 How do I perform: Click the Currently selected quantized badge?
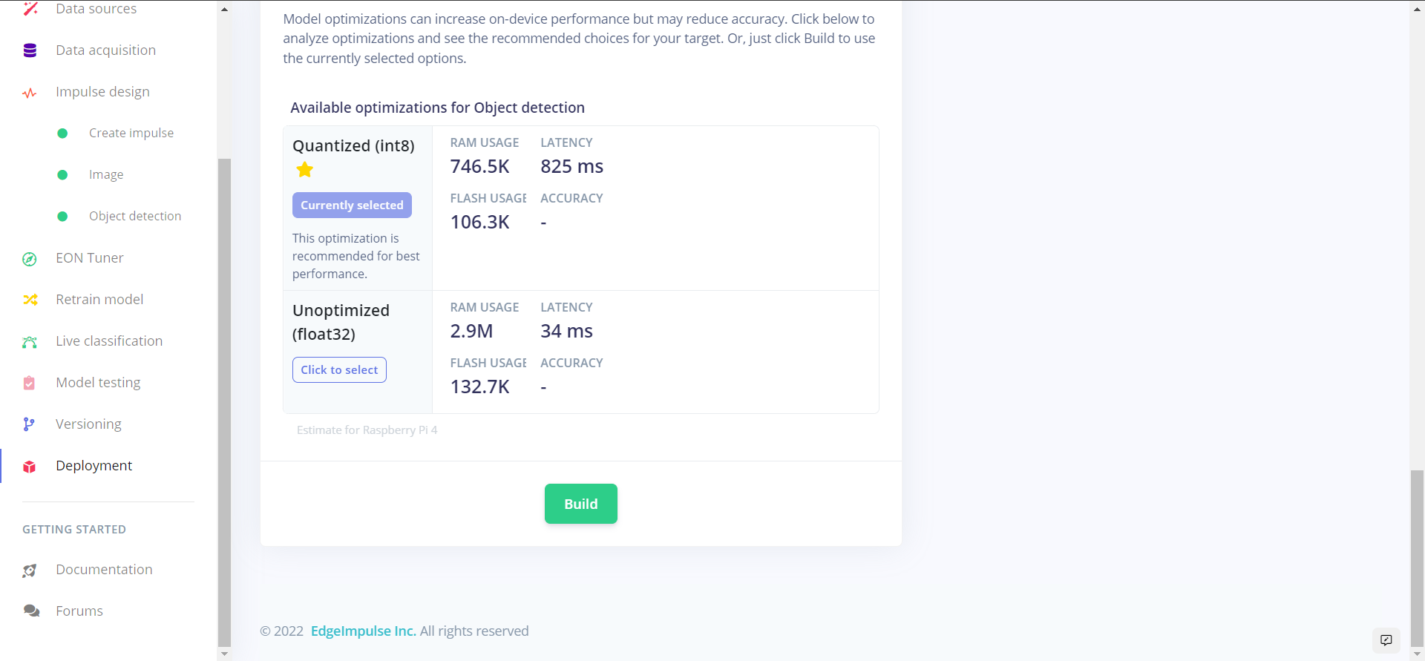pos(352,205)
